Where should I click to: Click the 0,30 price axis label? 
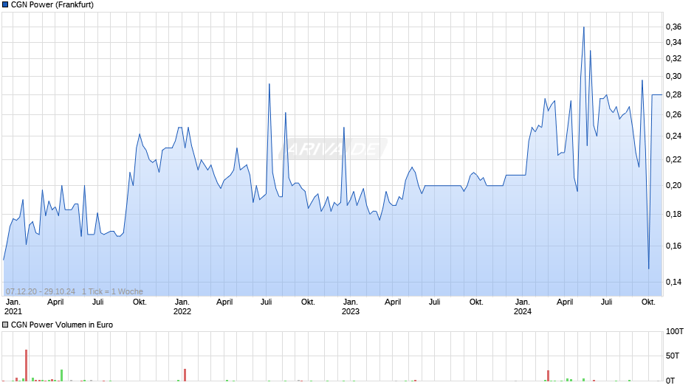point(673,76)
